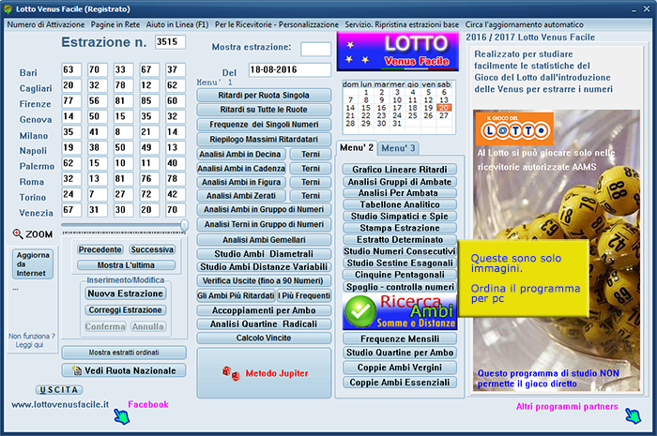
Task: Click Nuova Estrazione button
Action: (125, 293)
